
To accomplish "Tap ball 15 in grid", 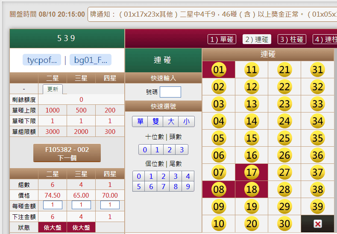I will (252, 138).
